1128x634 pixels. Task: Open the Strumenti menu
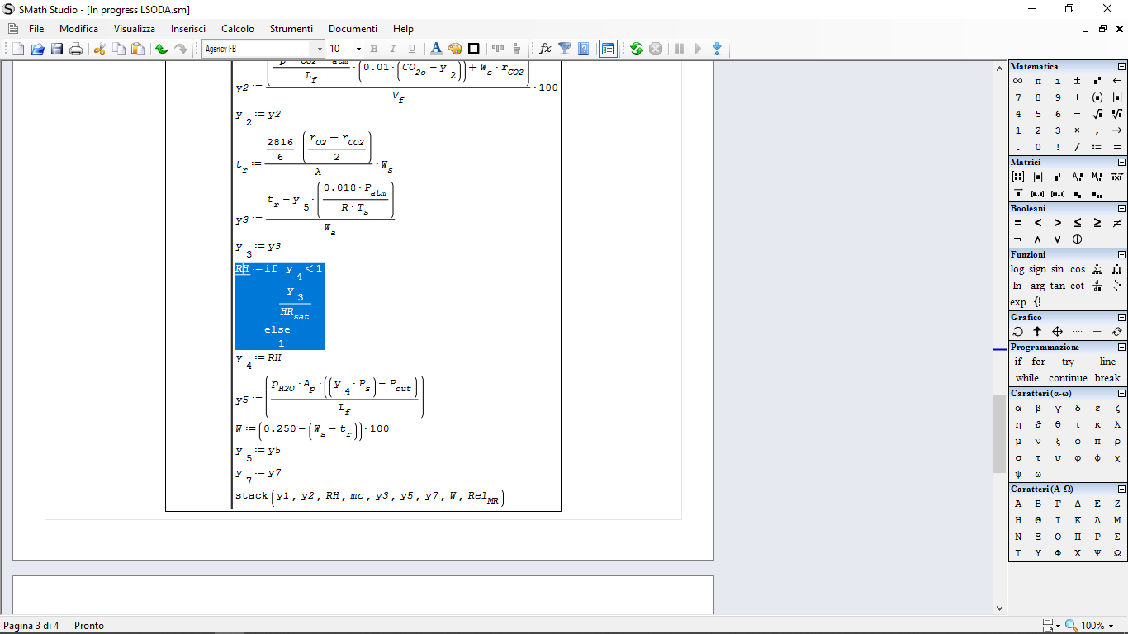(x=291, y=28)
